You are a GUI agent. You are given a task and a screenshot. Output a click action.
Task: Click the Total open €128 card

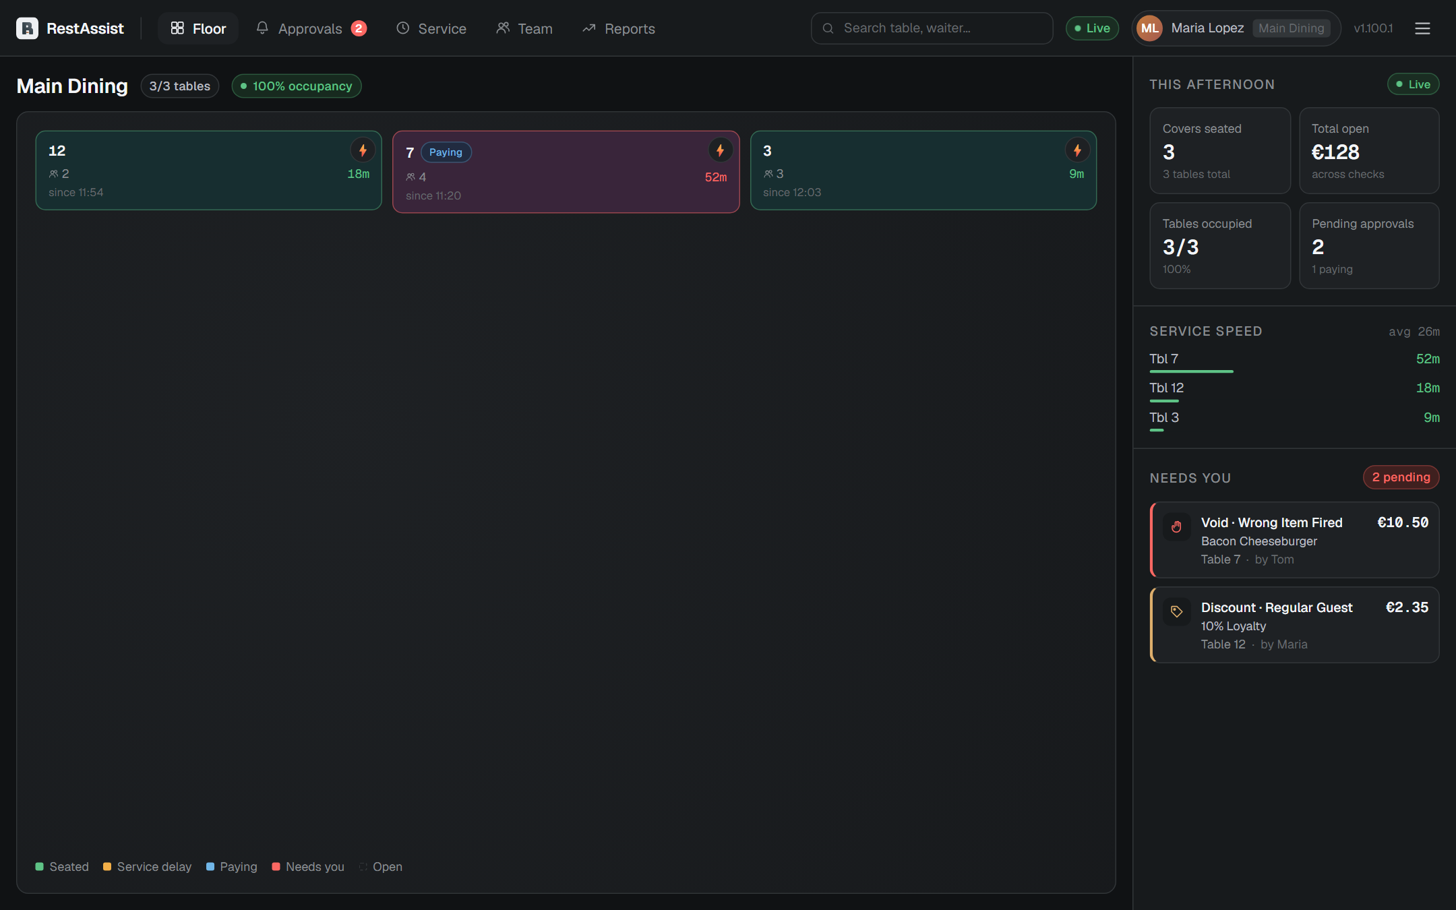tap(1369, 151)
